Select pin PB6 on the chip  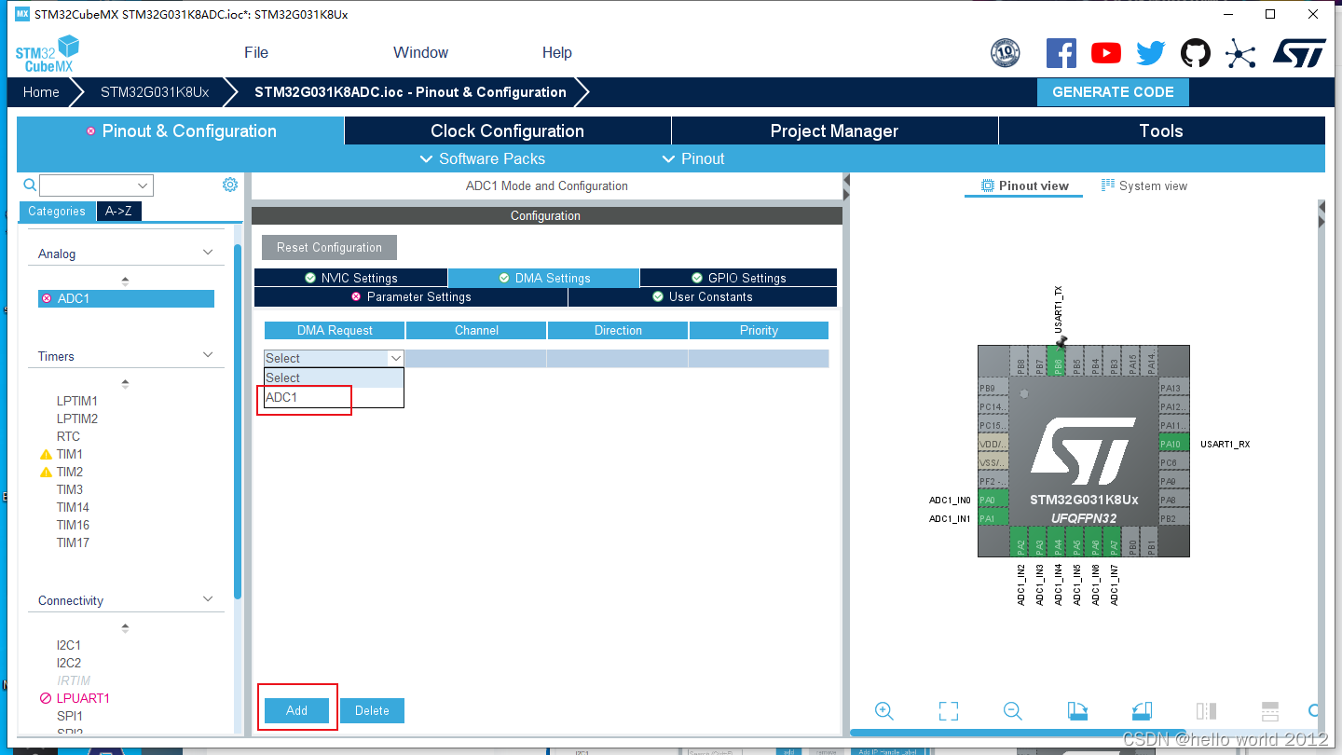[x=1058, y=361]
